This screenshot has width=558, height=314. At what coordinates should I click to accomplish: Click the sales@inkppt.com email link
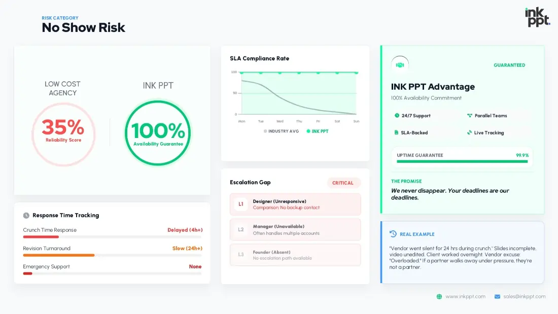click(524, 297)
